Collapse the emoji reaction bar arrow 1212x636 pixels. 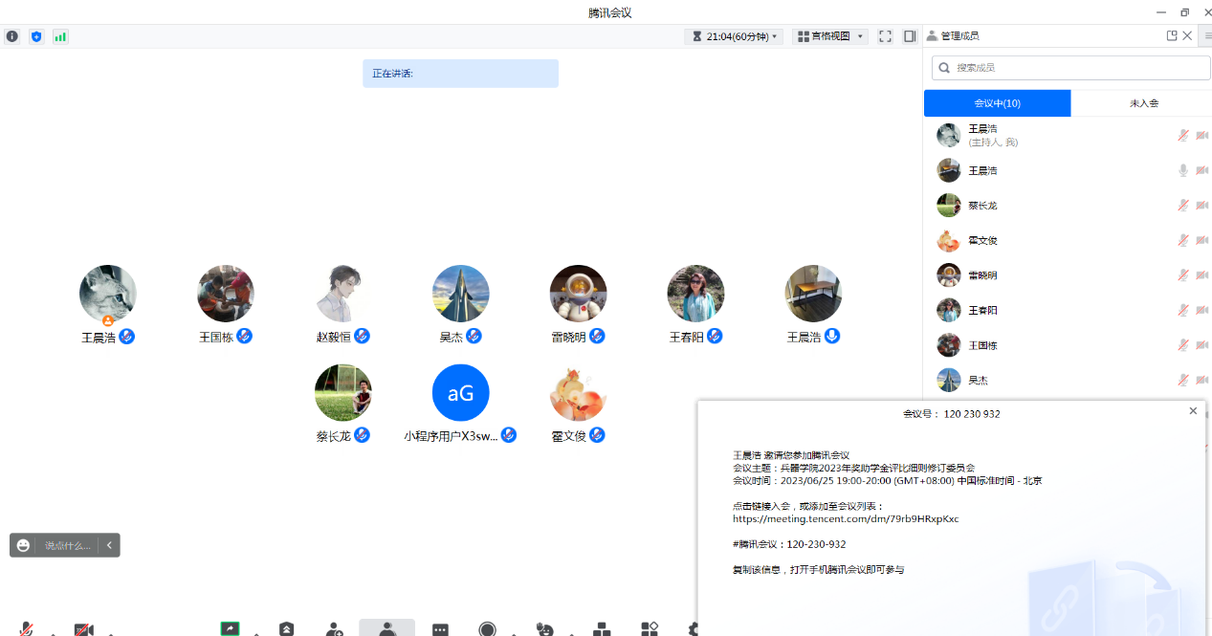coord(110,545)
